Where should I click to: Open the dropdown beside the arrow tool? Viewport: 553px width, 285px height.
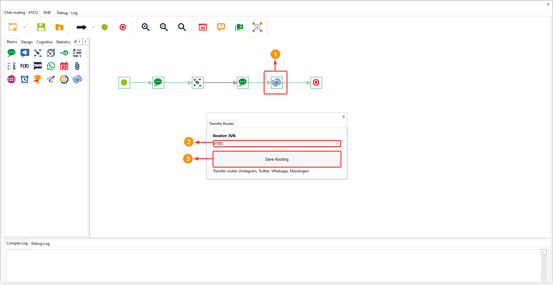click(x=93, y=27)
